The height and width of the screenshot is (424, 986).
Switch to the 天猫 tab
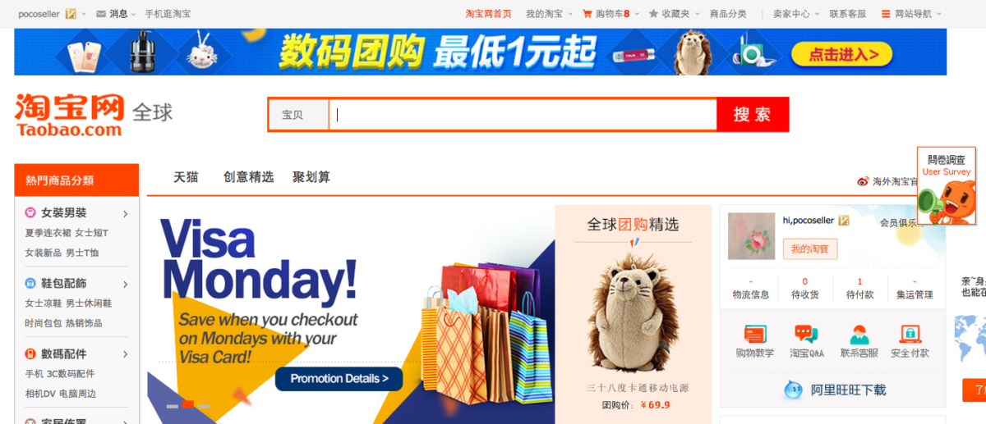(186, 177)
